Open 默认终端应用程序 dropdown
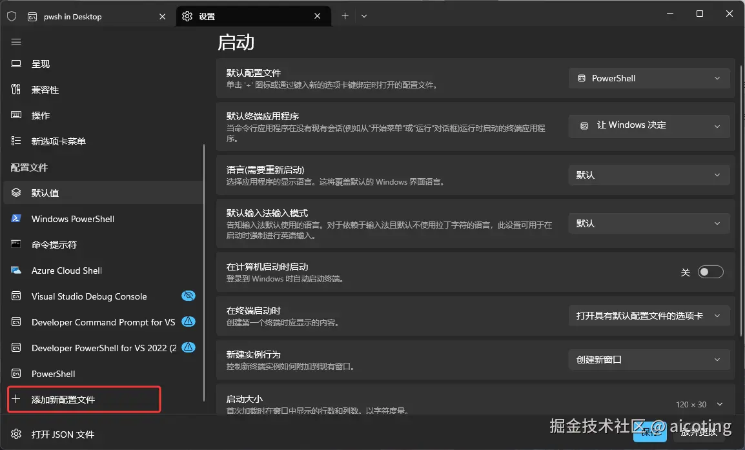Viewport: 745px width, 450px height. pyautogui.click(x=649, y=125)
